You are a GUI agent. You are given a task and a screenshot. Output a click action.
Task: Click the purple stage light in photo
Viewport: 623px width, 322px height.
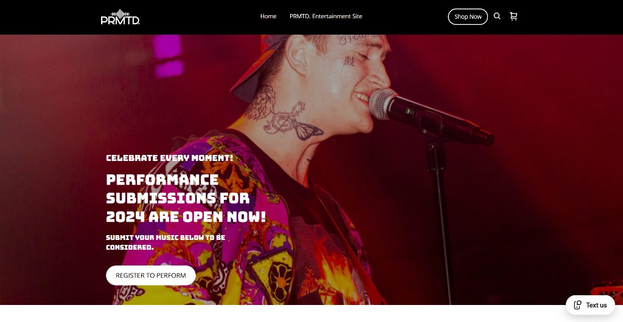pos(168,55)
